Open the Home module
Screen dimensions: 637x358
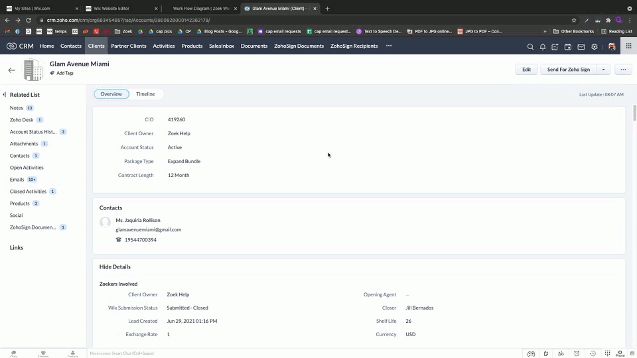point(46,46)
